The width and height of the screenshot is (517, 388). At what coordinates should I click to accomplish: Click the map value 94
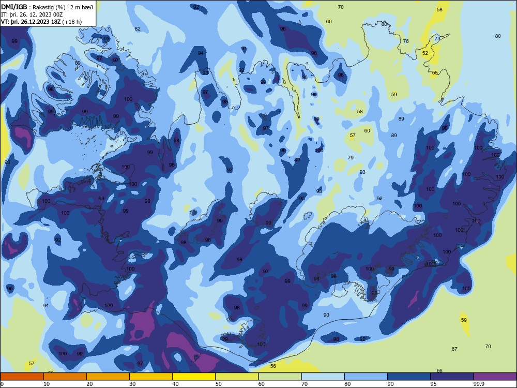[201, 53]
